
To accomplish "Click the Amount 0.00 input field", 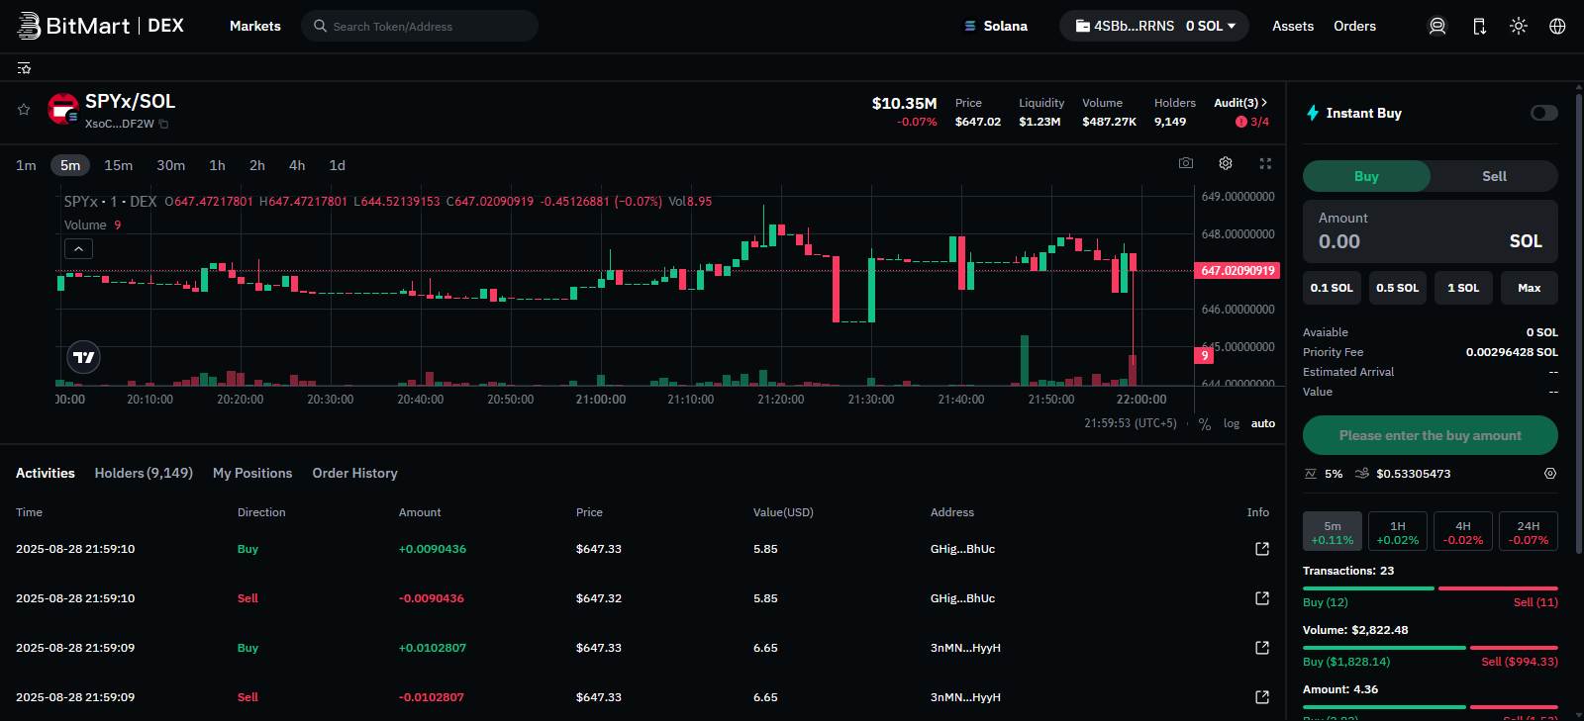I will (1431, 231).
